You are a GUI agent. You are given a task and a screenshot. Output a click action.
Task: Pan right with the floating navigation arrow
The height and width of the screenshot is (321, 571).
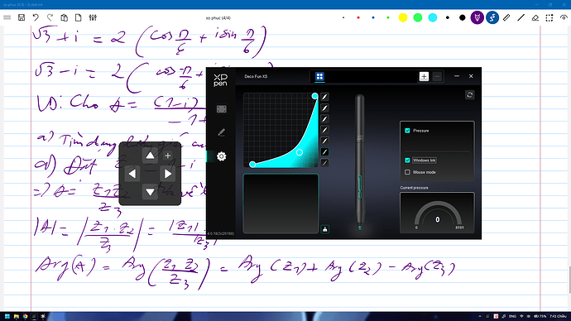coord(168,174)
